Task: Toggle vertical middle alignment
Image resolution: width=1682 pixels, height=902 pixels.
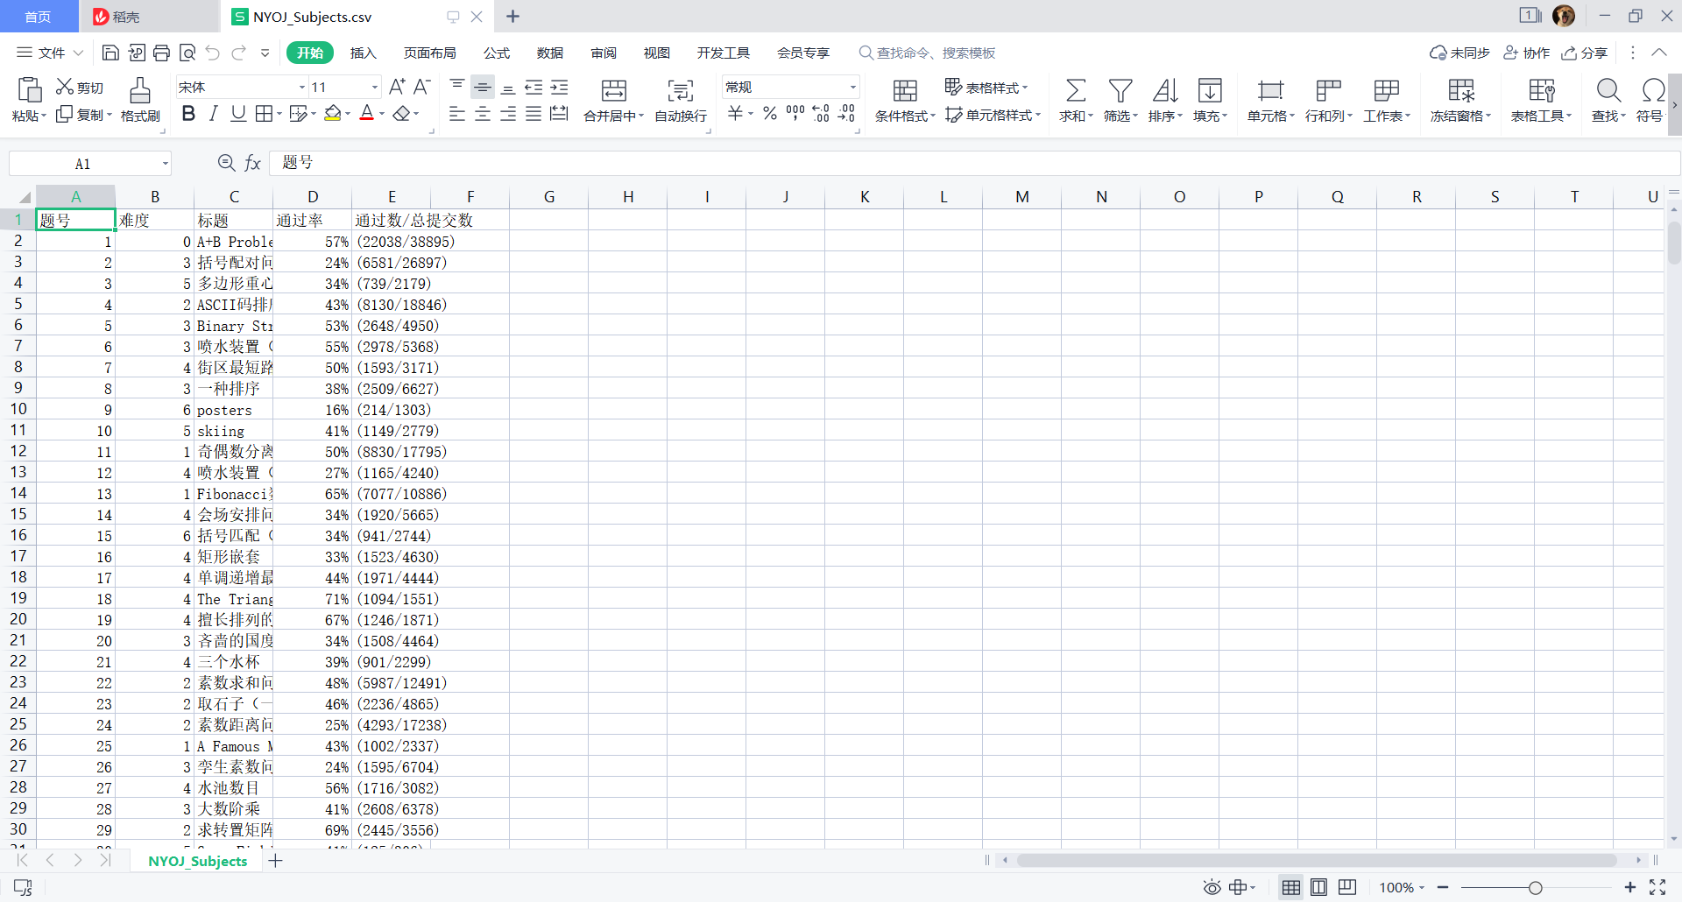Action: tap(483, 87)
